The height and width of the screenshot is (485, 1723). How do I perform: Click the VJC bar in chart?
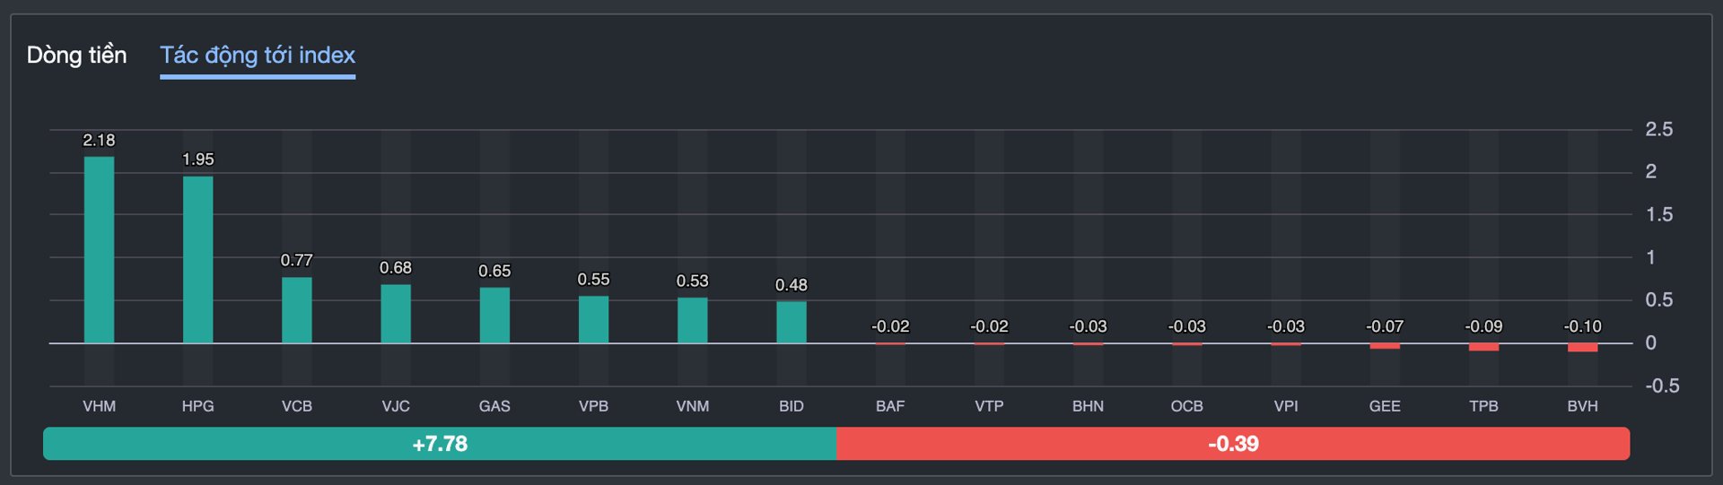396,314
